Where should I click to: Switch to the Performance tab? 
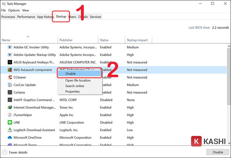(26, 17)
